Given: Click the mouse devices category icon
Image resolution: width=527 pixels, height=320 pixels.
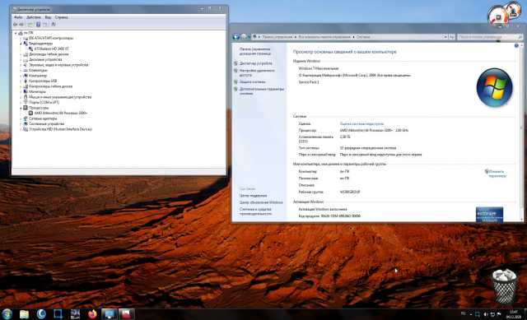Looking at the screenshot, I should 26,97.
